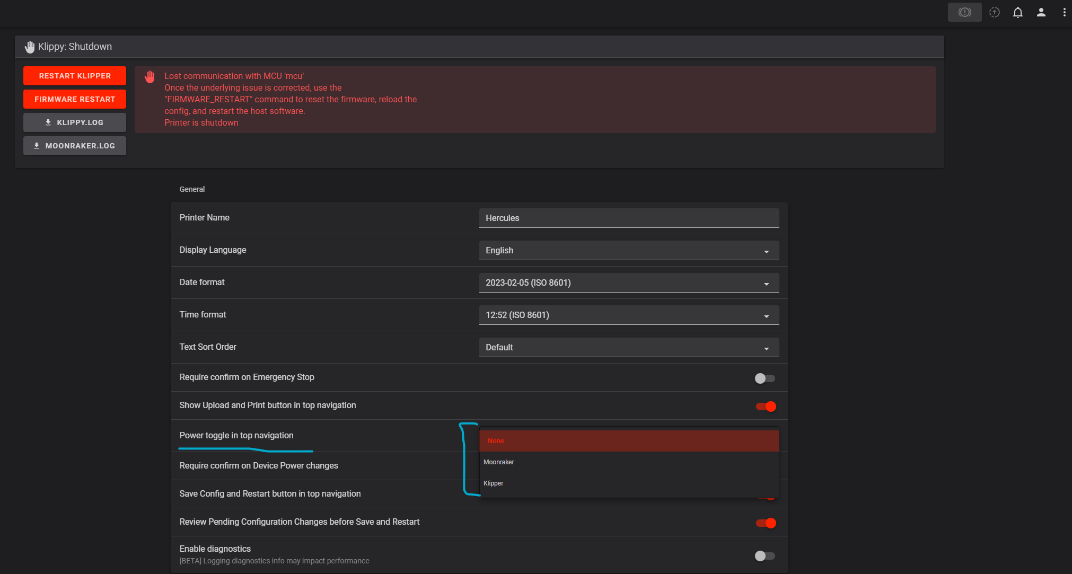1072x574 pixels.
Task: Click the red hand icon in error banner
Action: click(x=150, y=77)
